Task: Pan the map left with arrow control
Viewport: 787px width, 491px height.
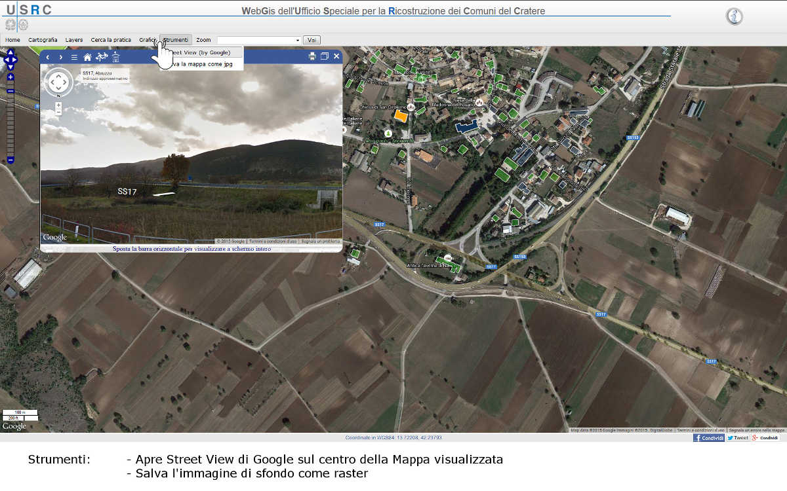Action: (6, 60)
